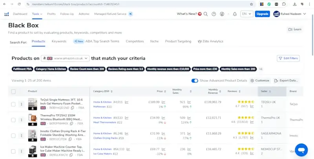
Task: Toggle Show Advanced Product Details switch
Action: click(x=195, y=80)
